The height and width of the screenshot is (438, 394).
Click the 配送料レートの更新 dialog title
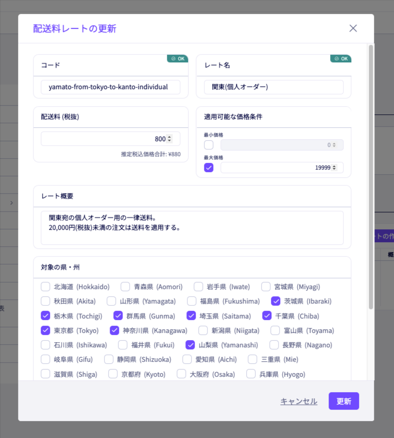[x=75, y=28]
